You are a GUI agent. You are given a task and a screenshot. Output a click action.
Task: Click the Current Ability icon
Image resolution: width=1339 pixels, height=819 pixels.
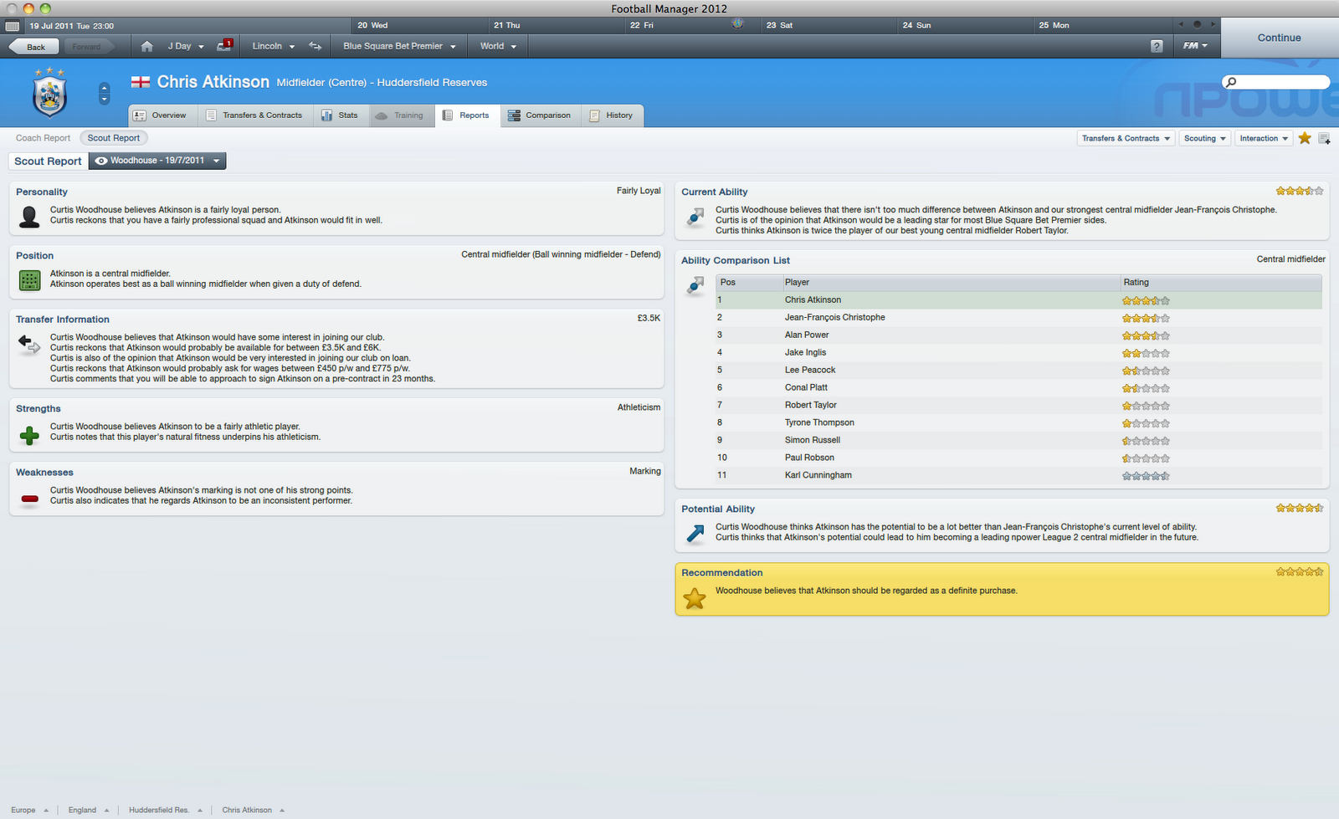point(695,218)
